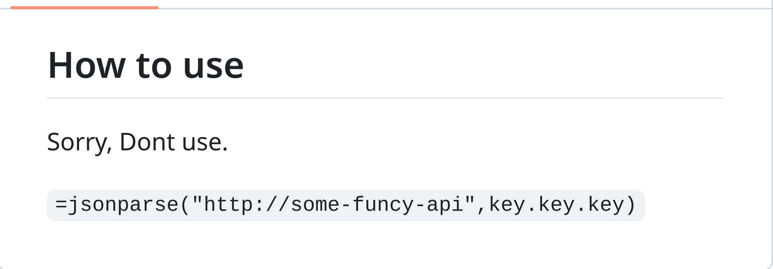
Task: Click the "jsonparse" function name
Action: tap(123, 205)
